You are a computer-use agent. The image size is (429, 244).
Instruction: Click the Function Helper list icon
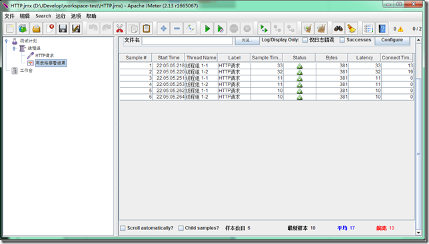368,29
